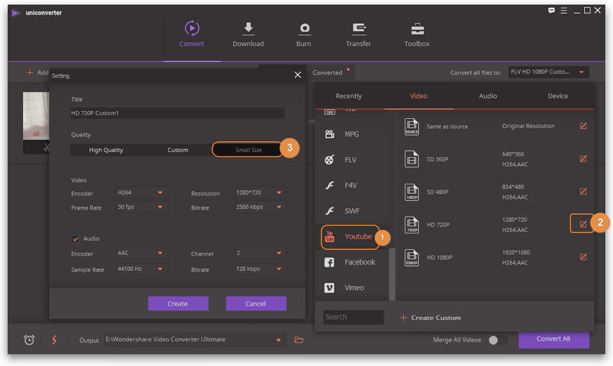The image size is (613, 366).
Task: Open the Convert section icon
Action: tap(192, 29)
